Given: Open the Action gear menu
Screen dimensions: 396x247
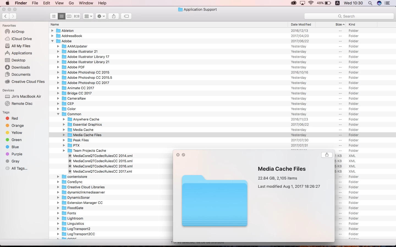Looking at the screenshot, I should [101, 16].
